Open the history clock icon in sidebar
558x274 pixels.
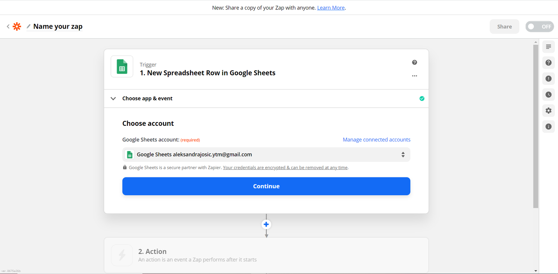coord(548,94)
